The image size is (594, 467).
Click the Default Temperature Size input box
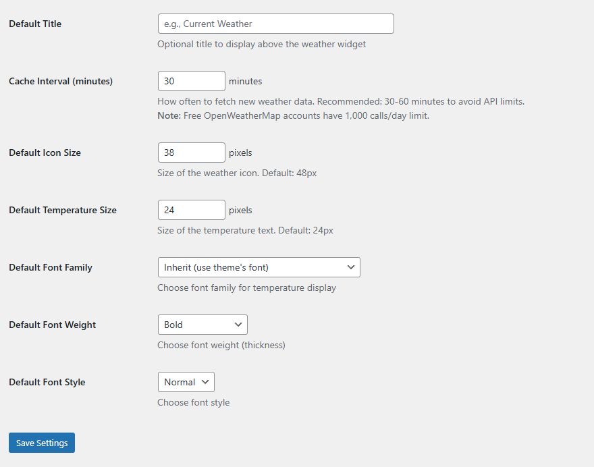coord(191,210)
